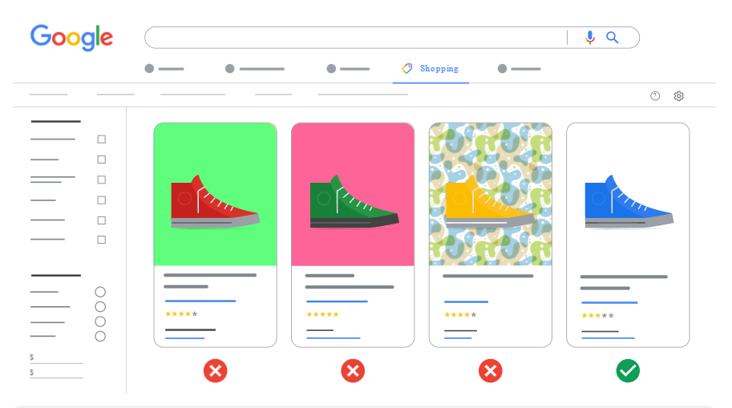Click the green checkmark under blue shoe
The width and height of the screenshot is (732, 408).
pyautogui.click(x=628, y=370)
